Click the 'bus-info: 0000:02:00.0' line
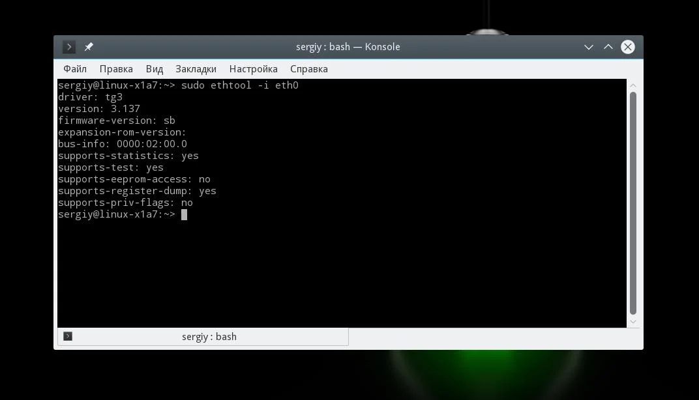This screenshot has width=699, height=400. (x=123, y=144)
